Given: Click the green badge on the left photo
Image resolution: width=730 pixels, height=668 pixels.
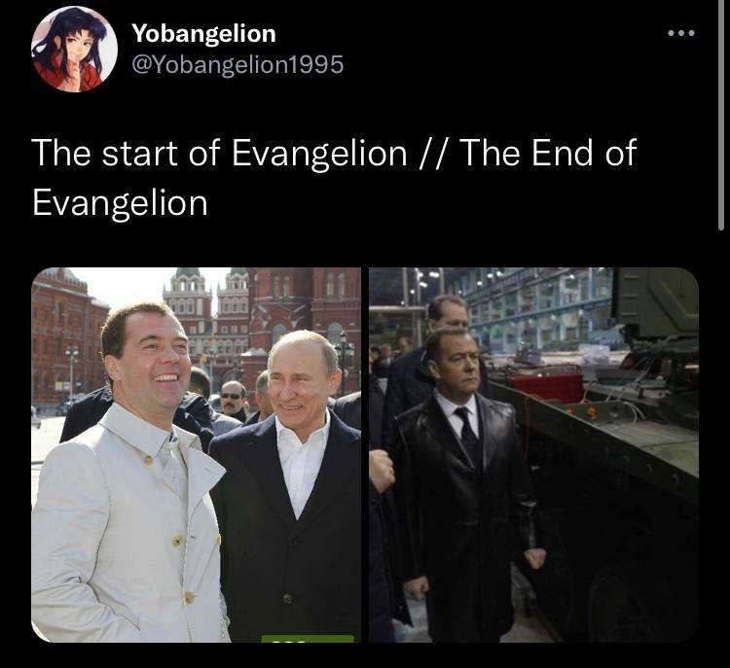Looking at the screenshot, I should tap(308, 638).
